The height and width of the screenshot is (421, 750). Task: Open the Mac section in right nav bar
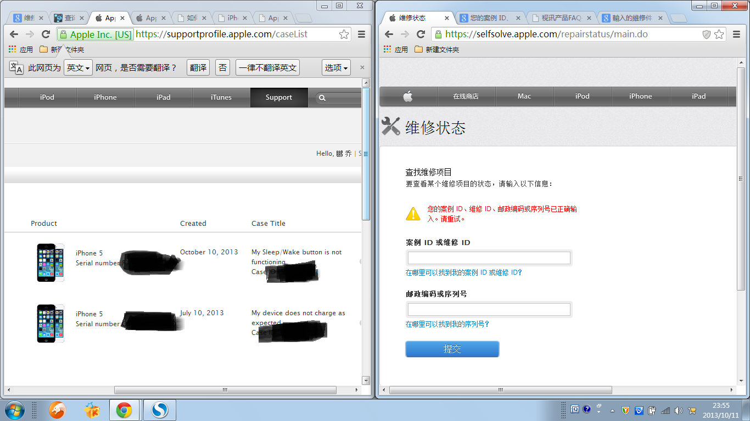pos(524,96)
